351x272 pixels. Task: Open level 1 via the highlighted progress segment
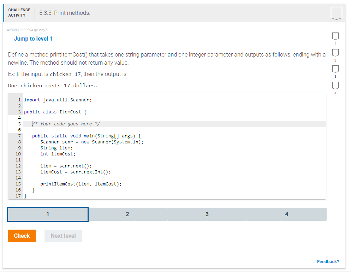coord(48,214)
